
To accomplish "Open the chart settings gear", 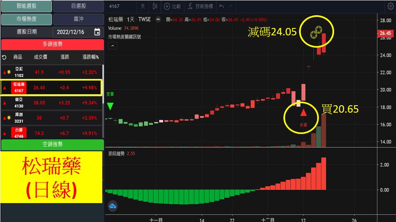I will (x=390, y=6).
